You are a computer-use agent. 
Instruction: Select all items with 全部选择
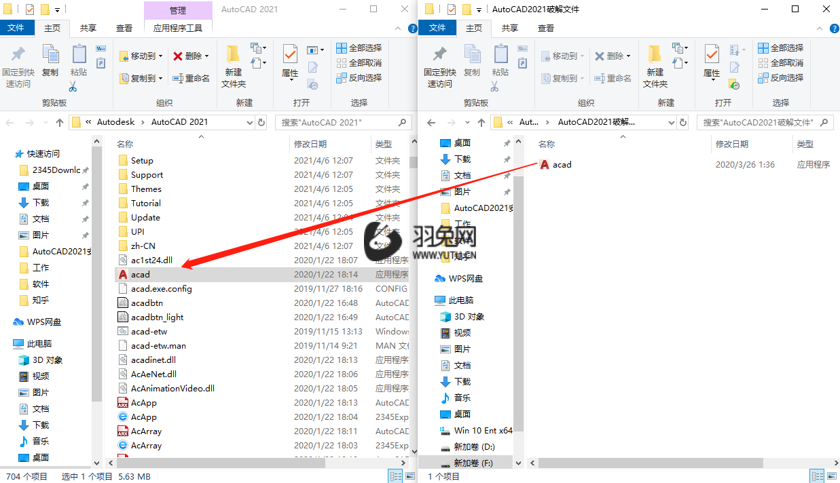pyautogui.click(x=358, y=47)
